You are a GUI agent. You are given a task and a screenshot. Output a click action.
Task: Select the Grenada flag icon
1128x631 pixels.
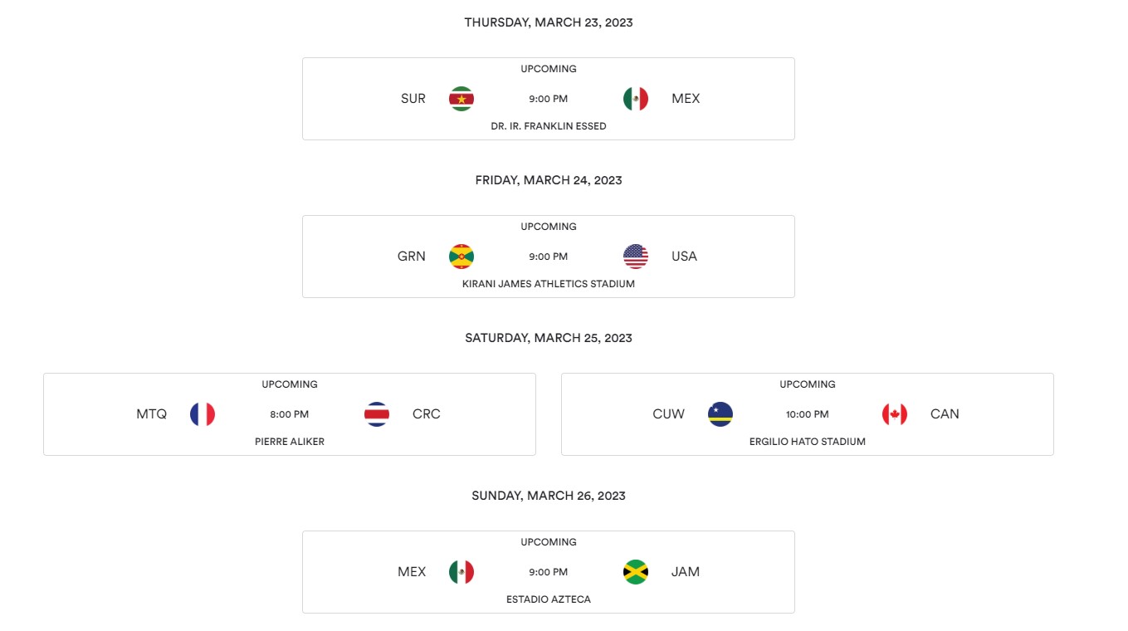[461, 257]
